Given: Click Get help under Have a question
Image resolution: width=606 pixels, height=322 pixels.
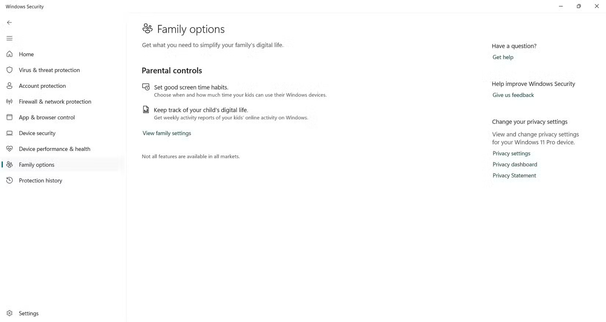Looking at the screenshot, I should click(x=503, y=57).
